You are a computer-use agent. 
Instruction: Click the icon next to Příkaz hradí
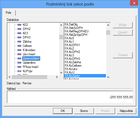19,67
